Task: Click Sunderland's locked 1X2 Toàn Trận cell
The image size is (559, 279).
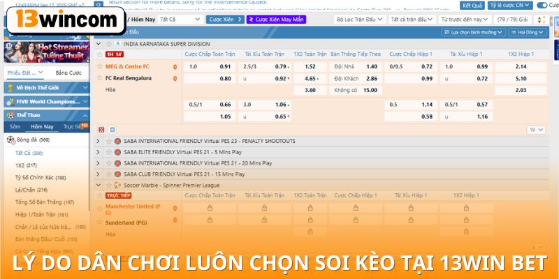Action: pos(310,220)
